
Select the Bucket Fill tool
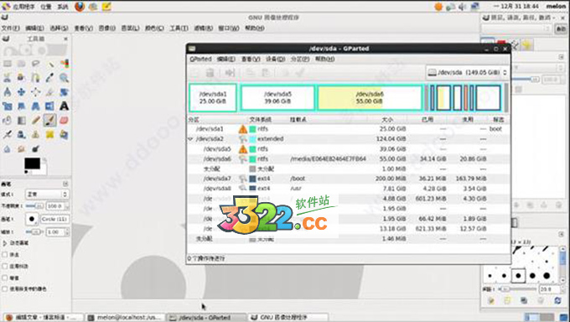(8, 120)
